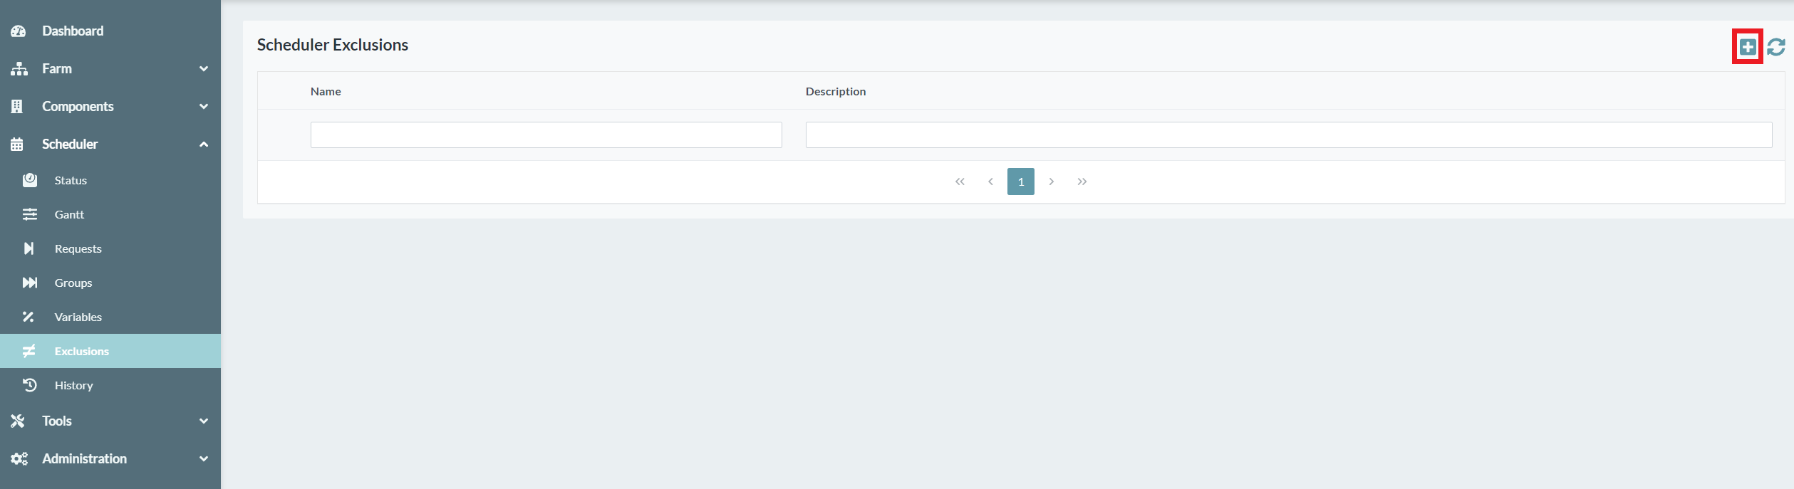Click the Variables percent icon
Screen dimensions: 1794x489
(x=28, y=317)
